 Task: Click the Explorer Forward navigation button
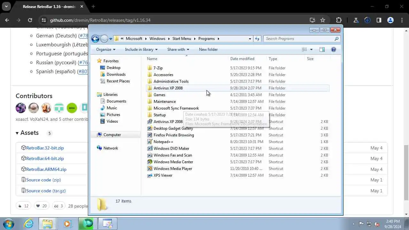pos(104,39)
